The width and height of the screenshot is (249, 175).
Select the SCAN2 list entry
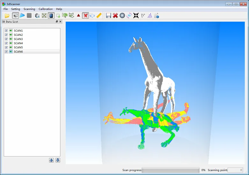18,35
